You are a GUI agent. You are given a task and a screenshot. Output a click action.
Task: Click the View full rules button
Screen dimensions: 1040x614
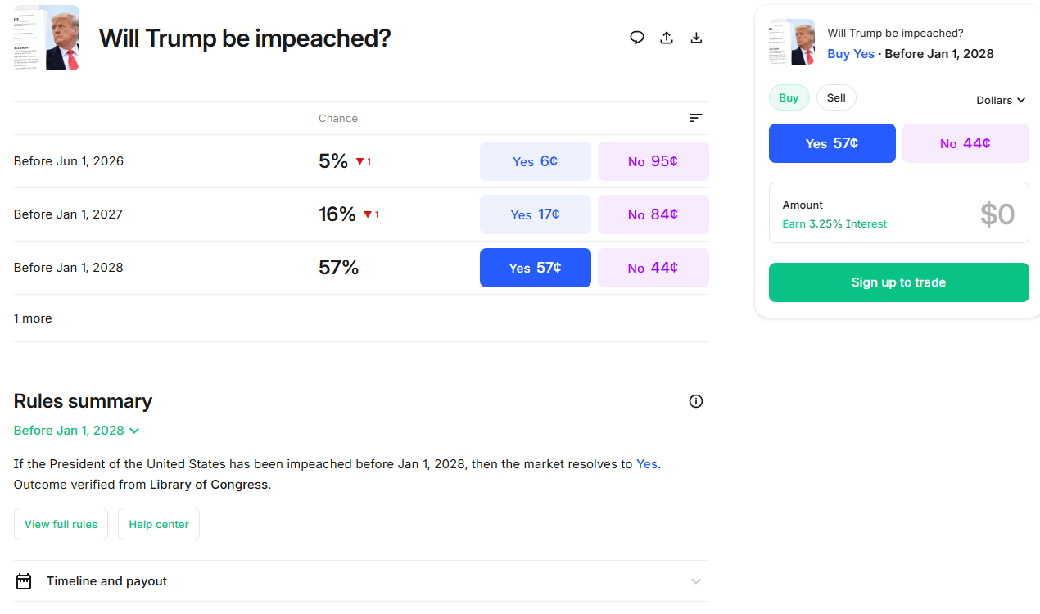click(61, 524)
